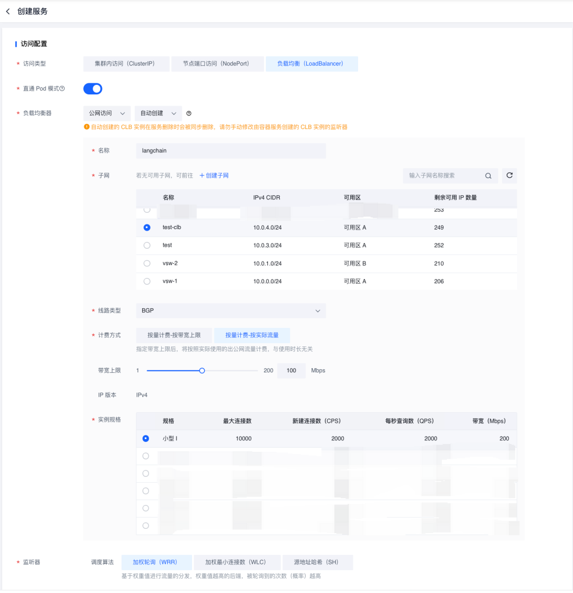Click the orange warning icon for CLB notice
The width and height of the screenshot is (573, 593).
(x=86, y=127)
